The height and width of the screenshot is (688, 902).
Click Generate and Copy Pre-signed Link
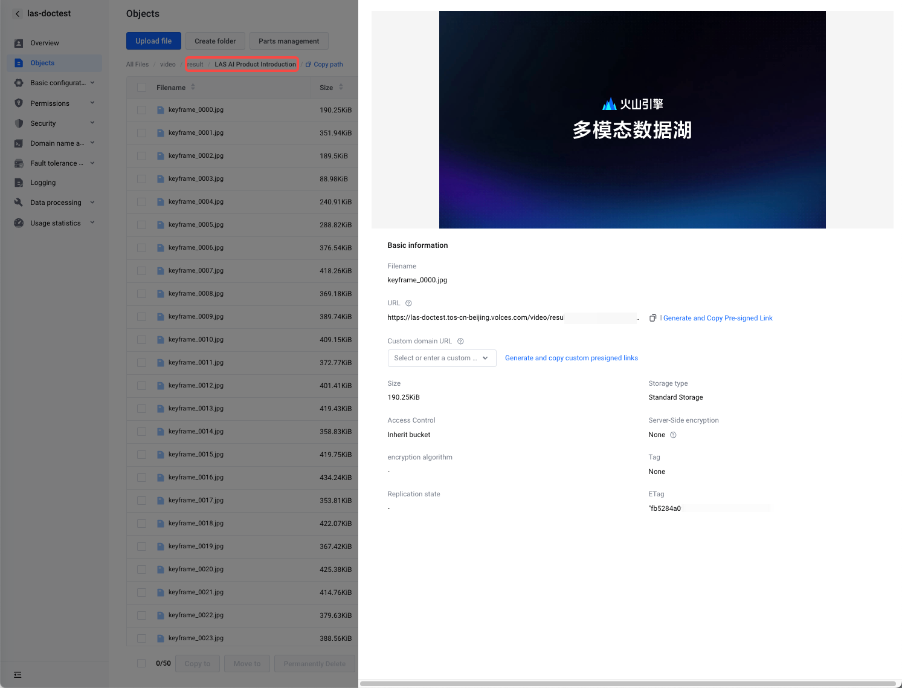718,318
